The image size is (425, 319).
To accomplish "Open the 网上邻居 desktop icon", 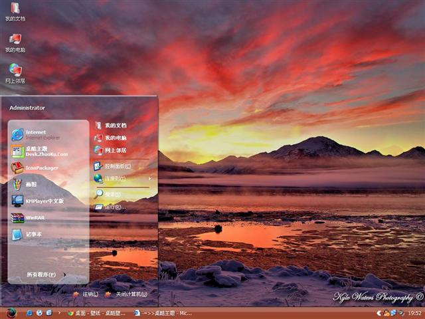I will (x=15, y=74).
